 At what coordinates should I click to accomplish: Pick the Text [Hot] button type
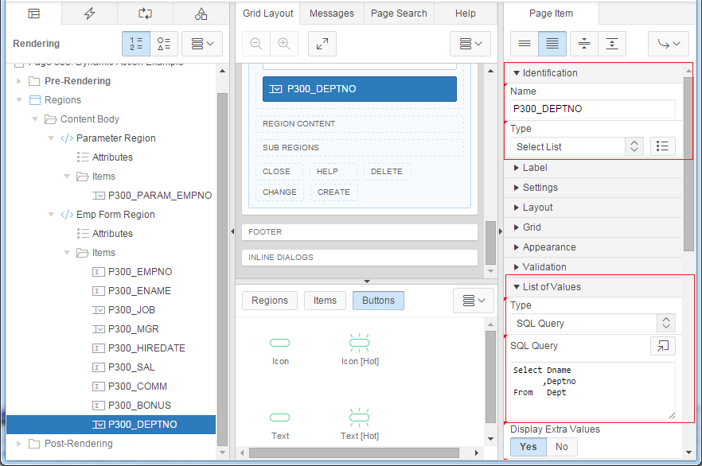click(360, 425)
